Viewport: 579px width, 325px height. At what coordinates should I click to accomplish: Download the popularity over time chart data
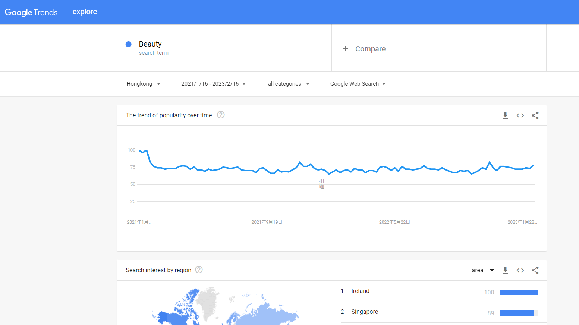[505, 115]
